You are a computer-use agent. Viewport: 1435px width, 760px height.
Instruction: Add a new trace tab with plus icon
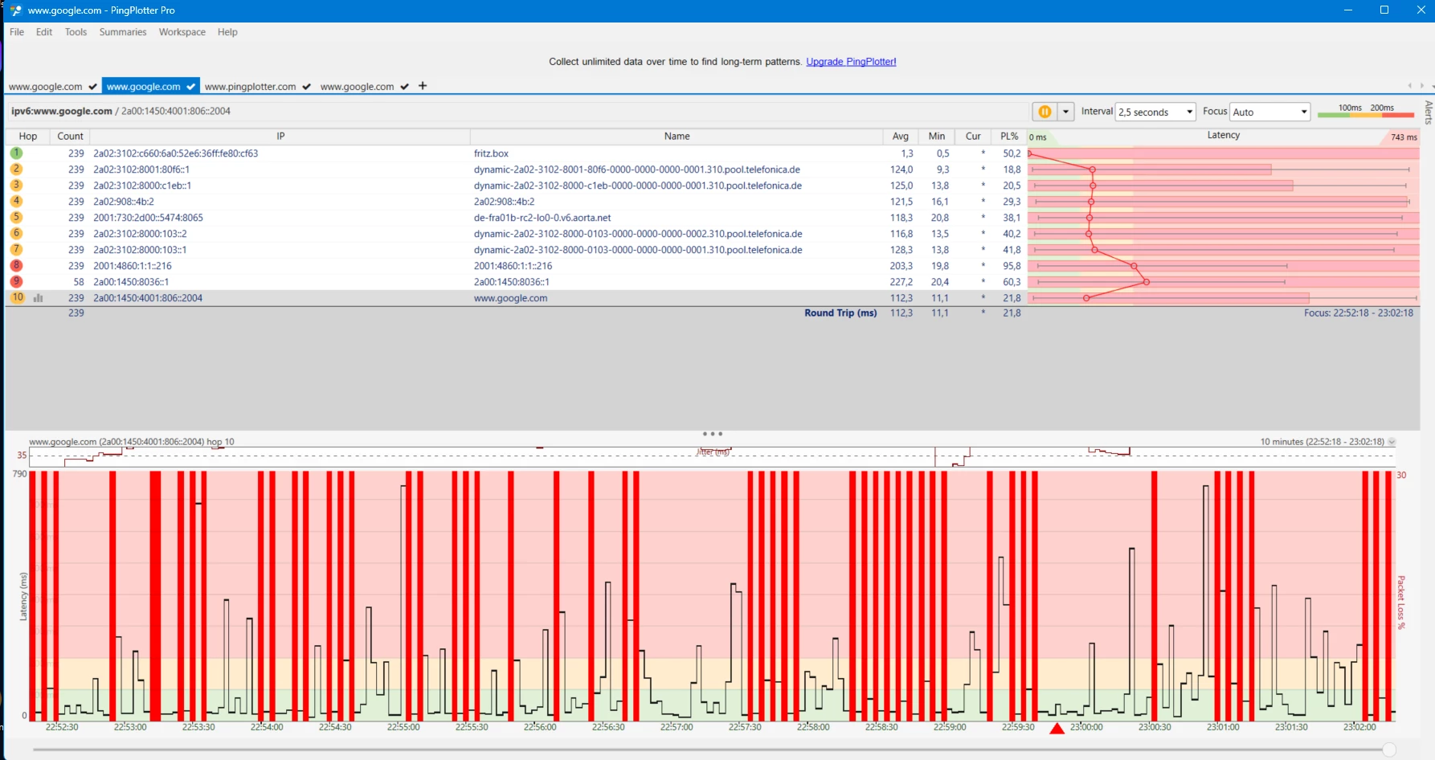(423, 86)
